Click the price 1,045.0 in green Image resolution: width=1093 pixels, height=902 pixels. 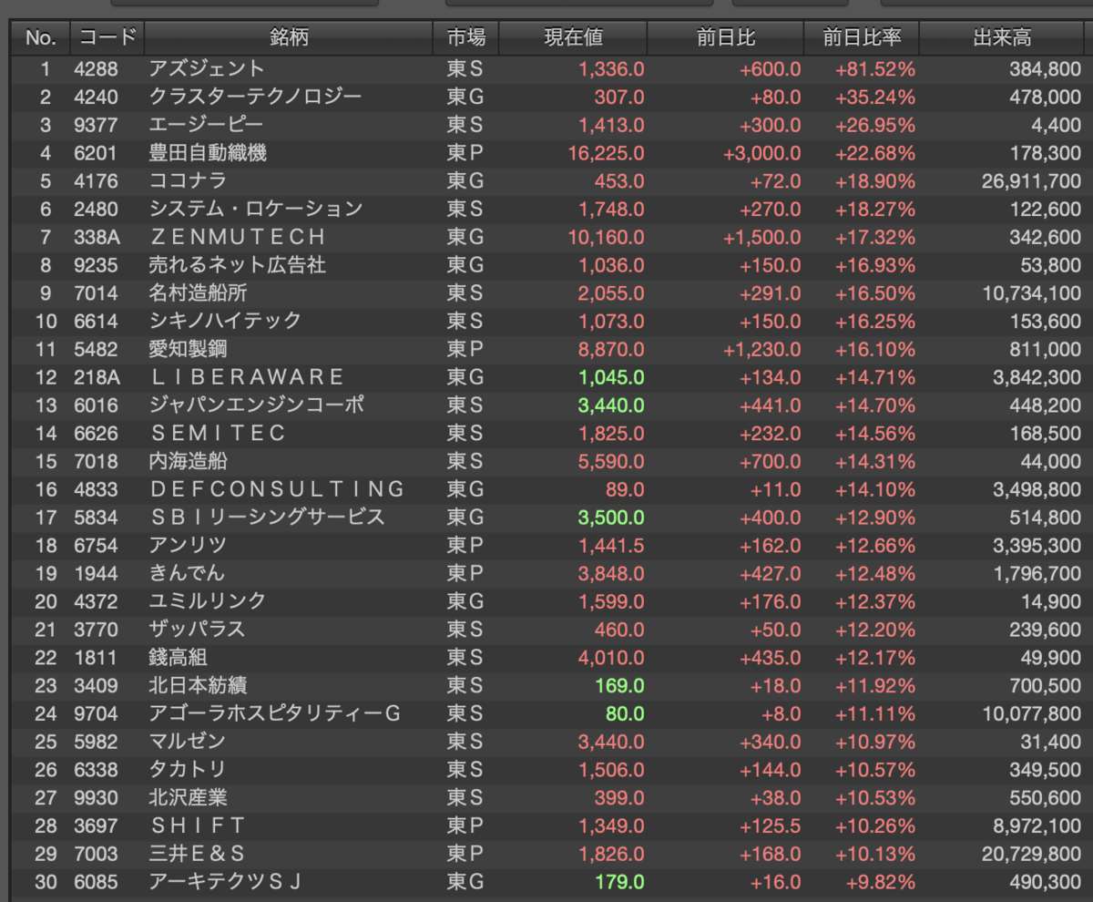[x=611, y=377]
